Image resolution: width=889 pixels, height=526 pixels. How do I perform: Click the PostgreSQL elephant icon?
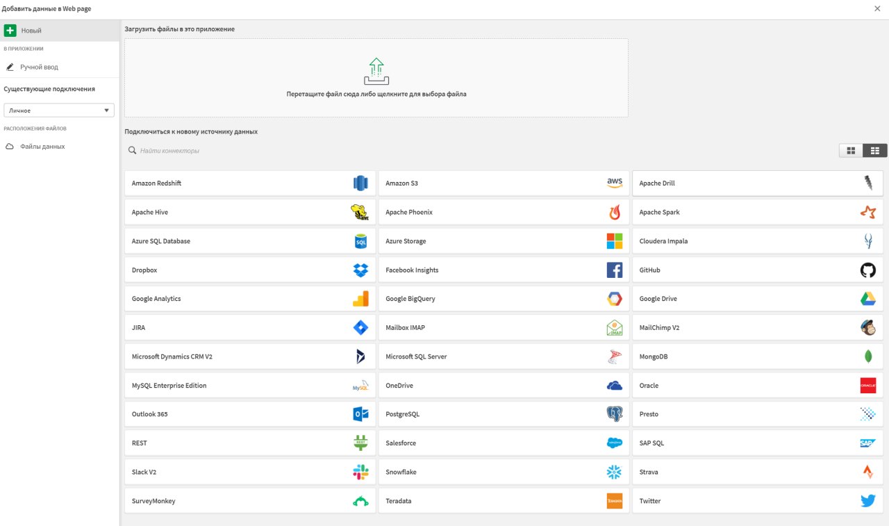point(614,414)
